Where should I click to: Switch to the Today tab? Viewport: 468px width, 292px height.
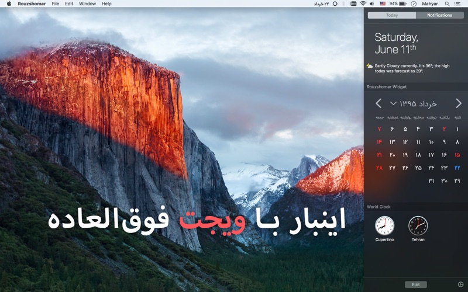tap(392, 15)
